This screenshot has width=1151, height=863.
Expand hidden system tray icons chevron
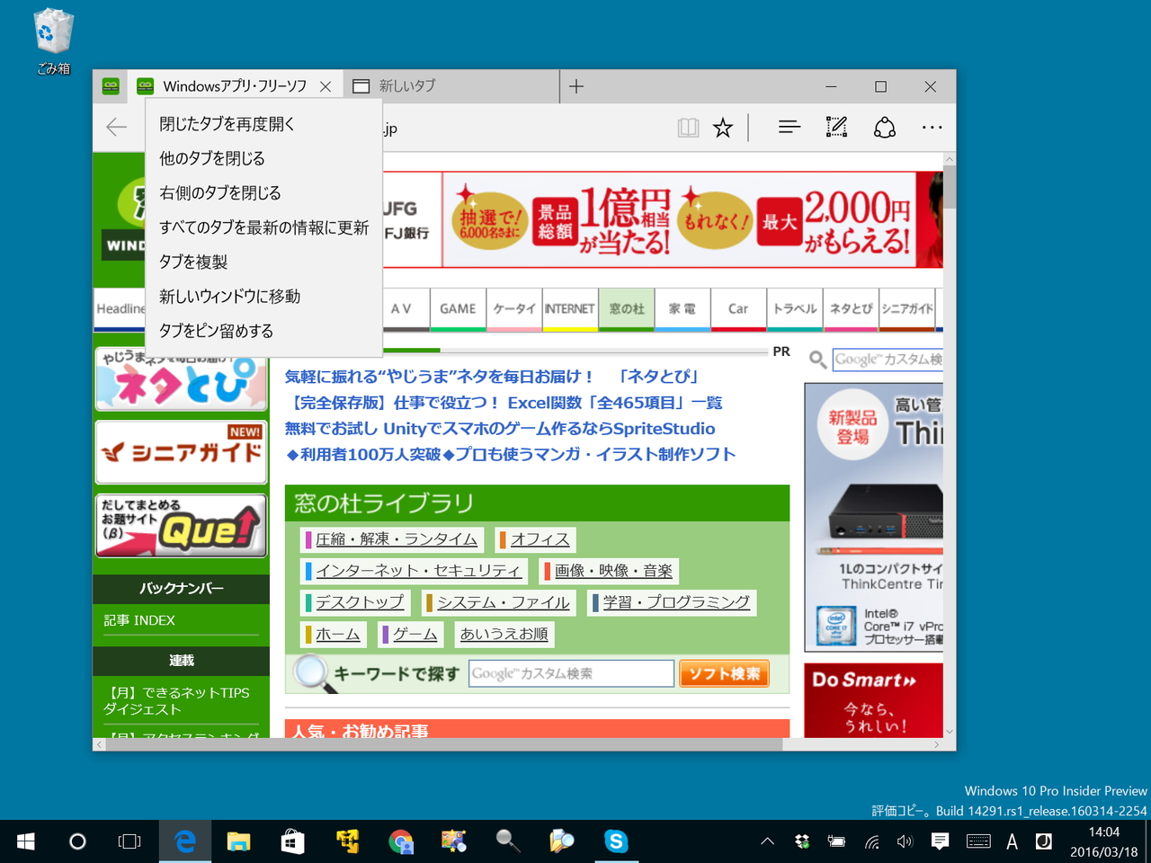point(767,841)
